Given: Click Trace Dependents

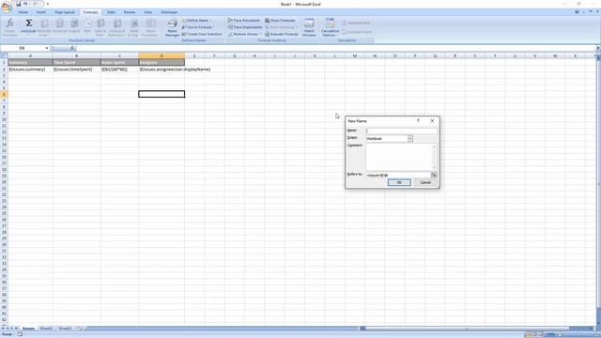Looking at the screenshot, I should 245,27.
